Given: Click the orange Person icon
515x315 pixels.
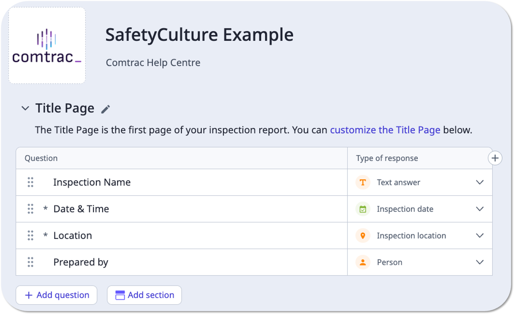Looking at the screenshot, I should (x=363, y=262).
